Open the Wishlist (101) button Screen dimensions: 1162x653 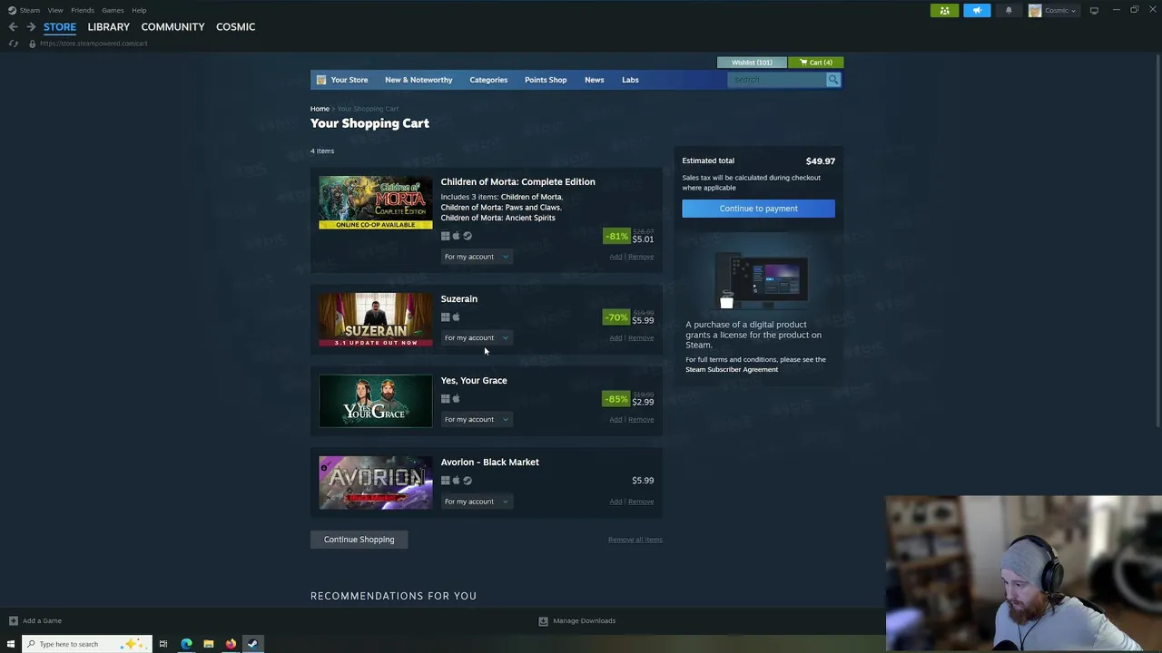point(752,63)
